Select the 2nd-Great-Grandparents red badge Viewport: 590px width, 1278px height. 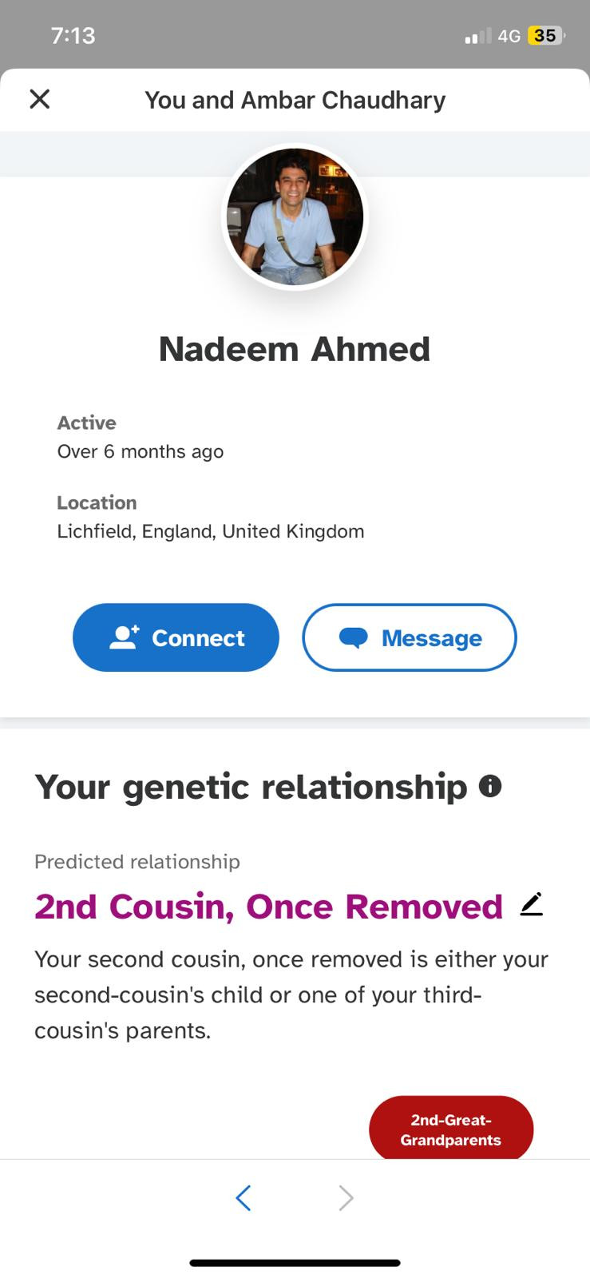click(x=451, y=1129)
